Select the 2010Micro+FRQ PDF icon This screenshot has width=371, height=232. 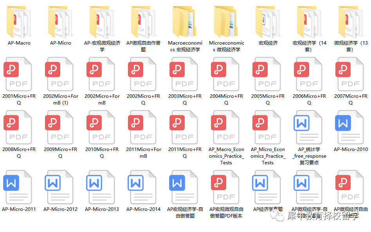click(x=101, y=127)
